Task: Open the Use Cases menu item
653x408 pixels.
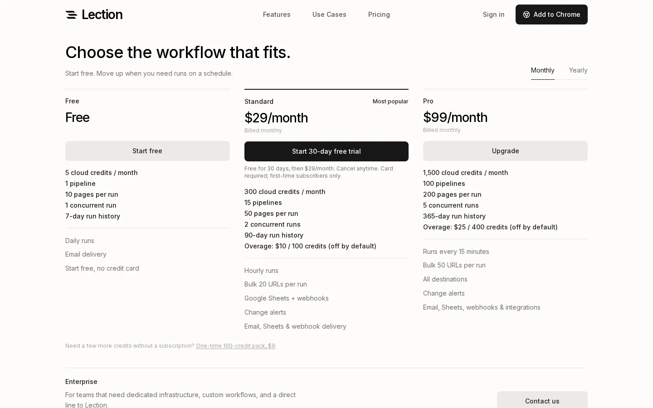Action: (329, 15)
